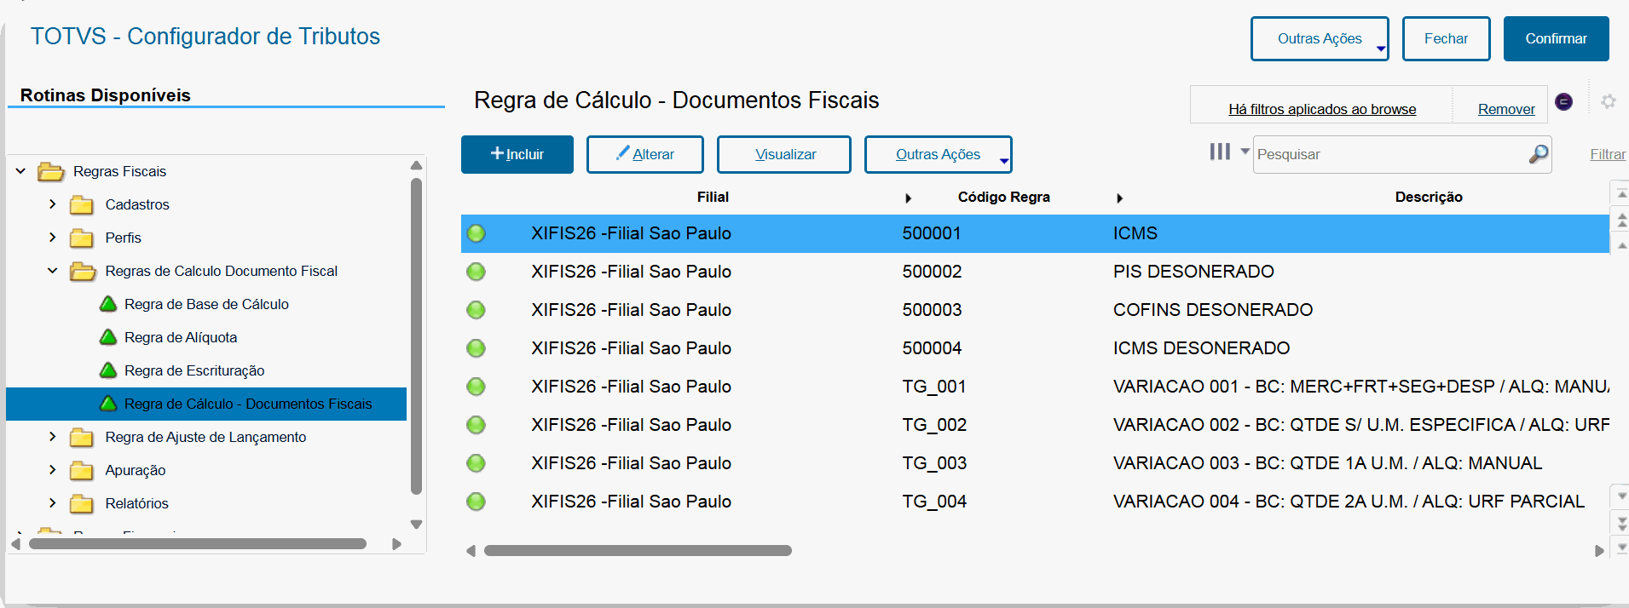Click the Remover filter link
Screen dimensions: 1629x608
(1505, 109)
